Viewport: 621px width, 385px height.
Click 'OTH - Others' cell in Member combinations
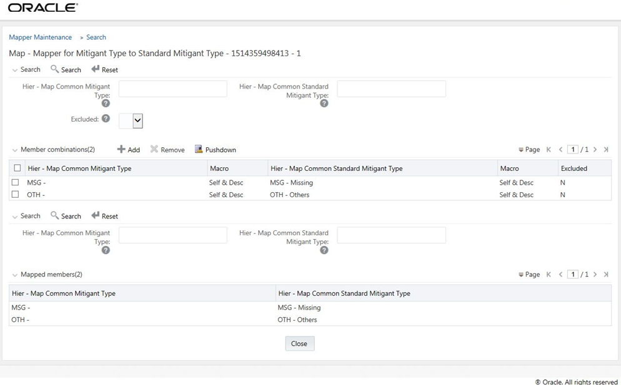(289, 195)
